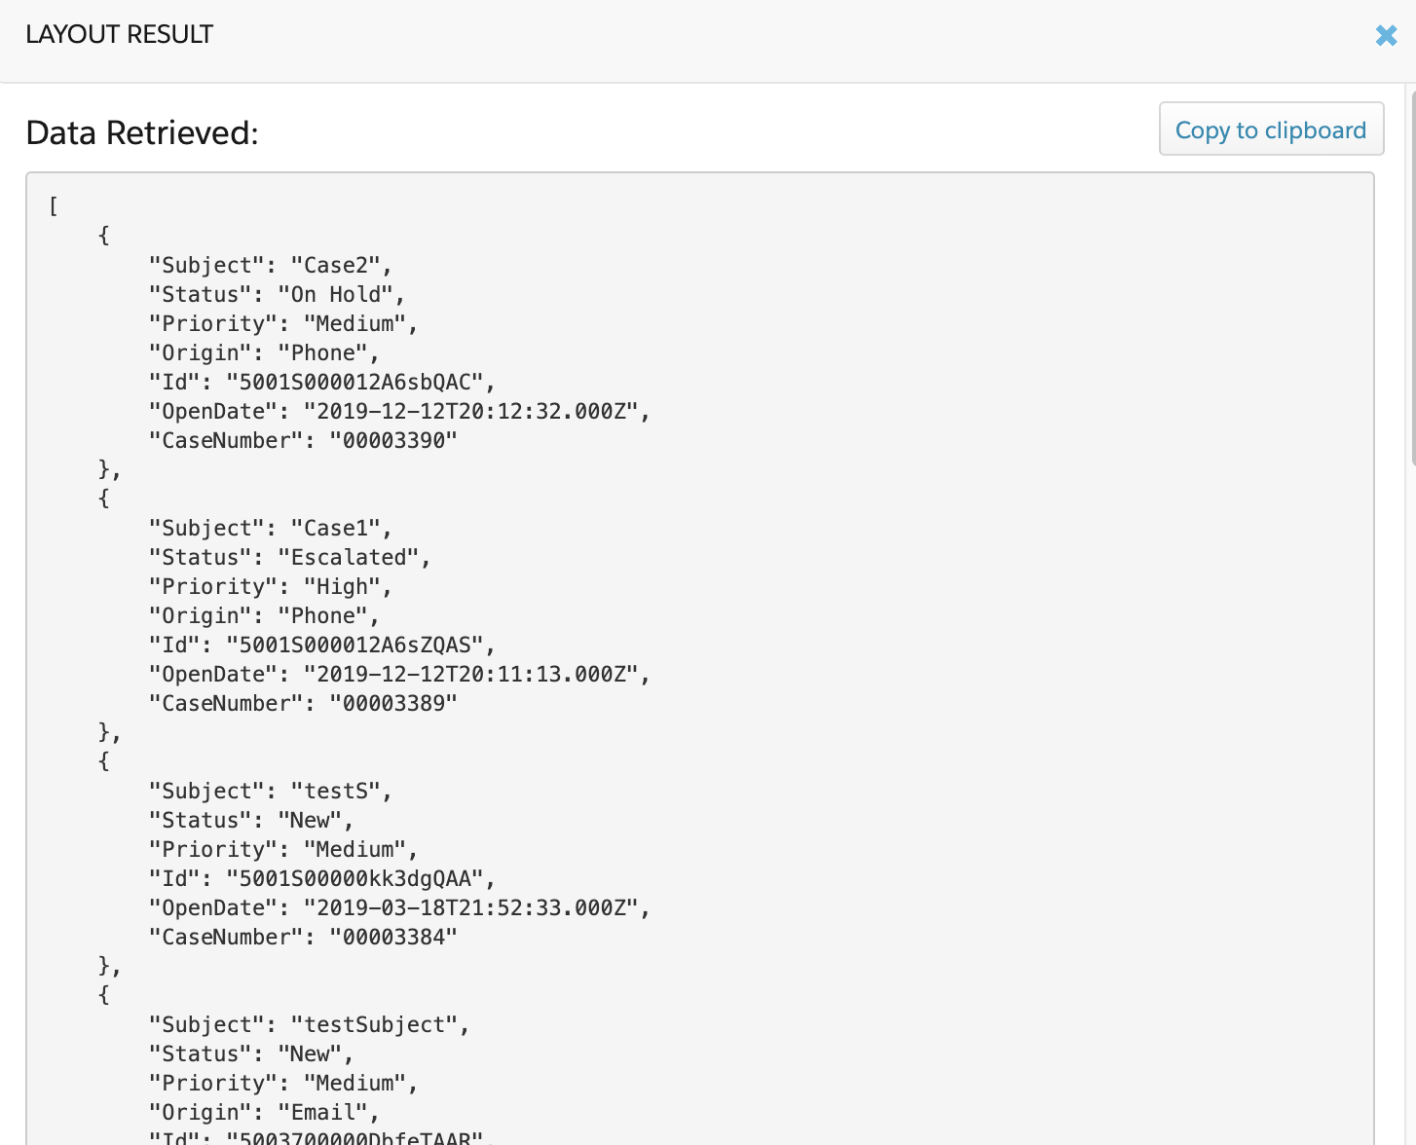Click the "Subject": "Case1" line
1416x1145 pixels.
[x=270, y=528]
